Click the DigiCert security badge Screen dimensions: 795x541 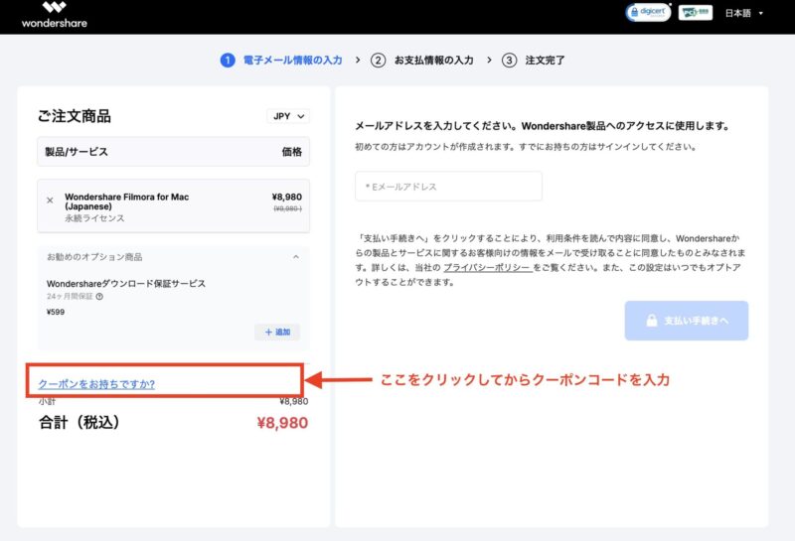648,13
